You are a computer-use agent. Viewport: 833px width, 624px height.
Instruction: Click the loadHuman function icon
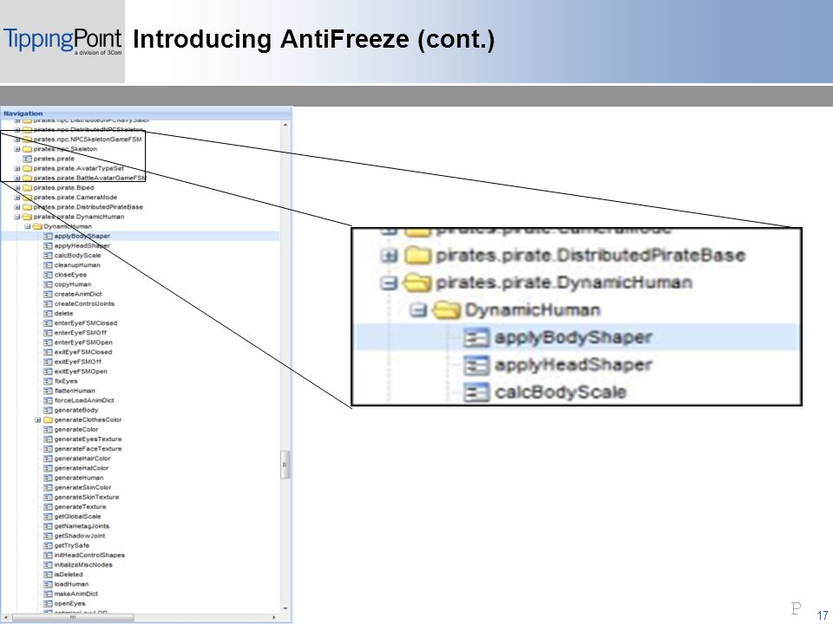tap(48, 584)
